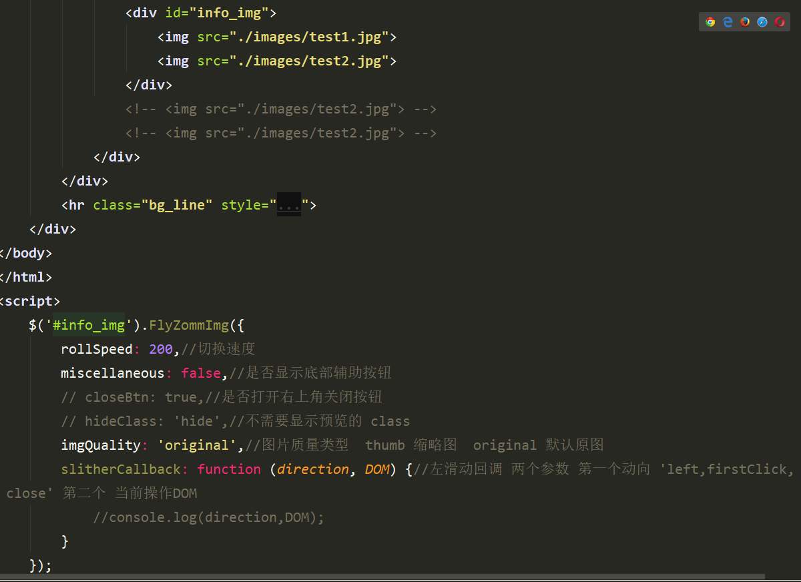Preview the file in Firefox
This screenshot has height=582, width=801.
744,21
